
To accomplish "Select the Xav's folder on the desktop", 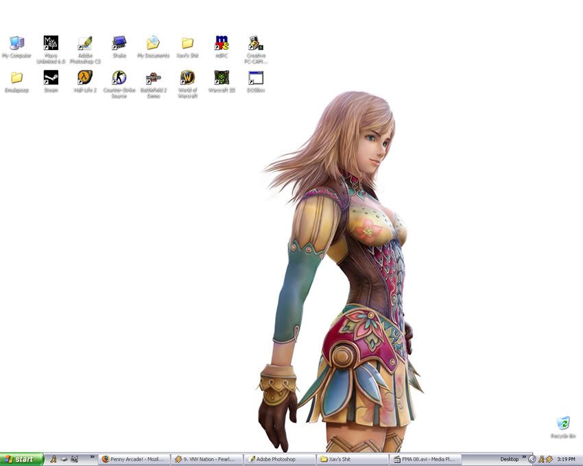I will tap(187, 43).
